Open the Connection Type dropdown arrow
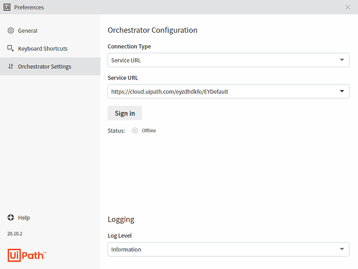 click(342, 60)
